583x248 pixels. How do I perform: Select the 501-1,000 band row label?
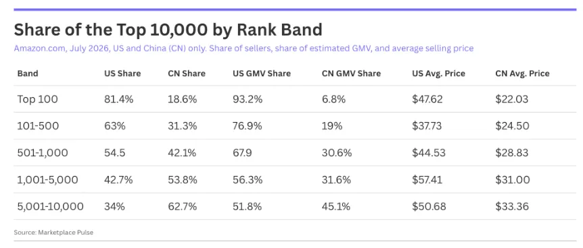(x=43, y=153)
